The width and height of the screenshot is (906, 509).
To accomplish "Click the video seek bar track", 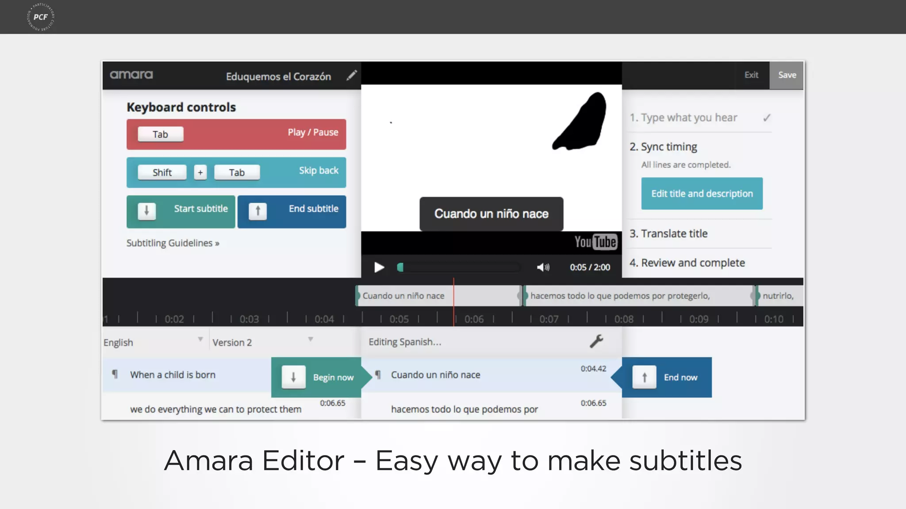I will coord(460,267).
